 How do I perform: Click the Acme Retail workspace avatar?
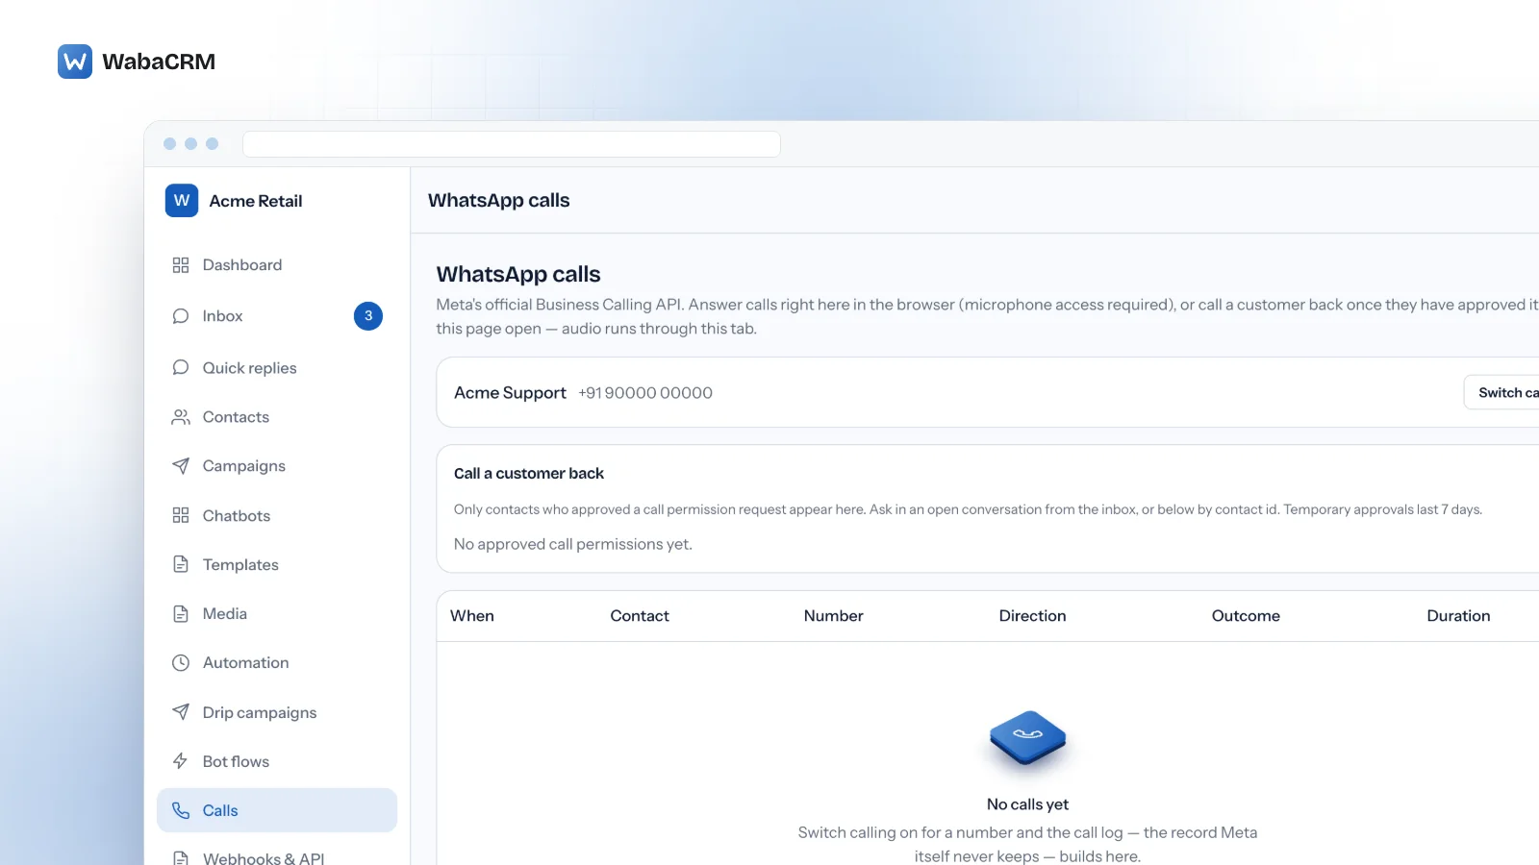point(182,200)
